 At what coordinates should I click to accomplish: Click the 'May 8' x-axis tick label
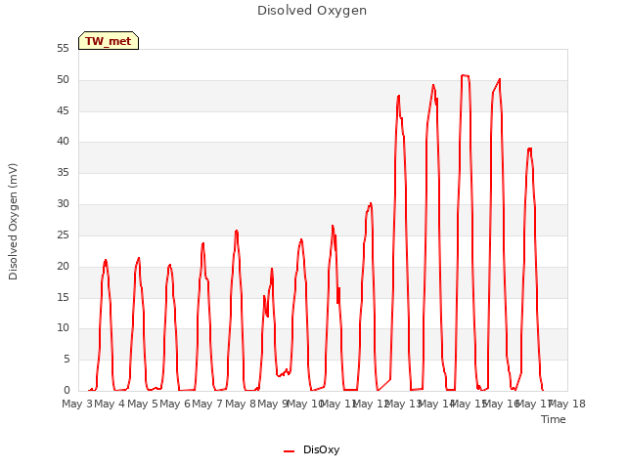241,404
